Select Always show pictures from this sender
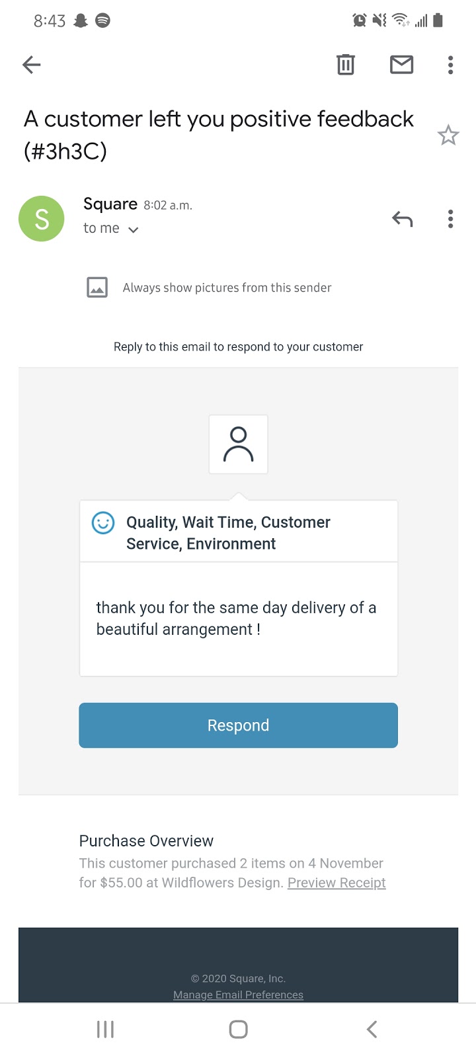This screenshot has width=476, height=1058. 227,288
